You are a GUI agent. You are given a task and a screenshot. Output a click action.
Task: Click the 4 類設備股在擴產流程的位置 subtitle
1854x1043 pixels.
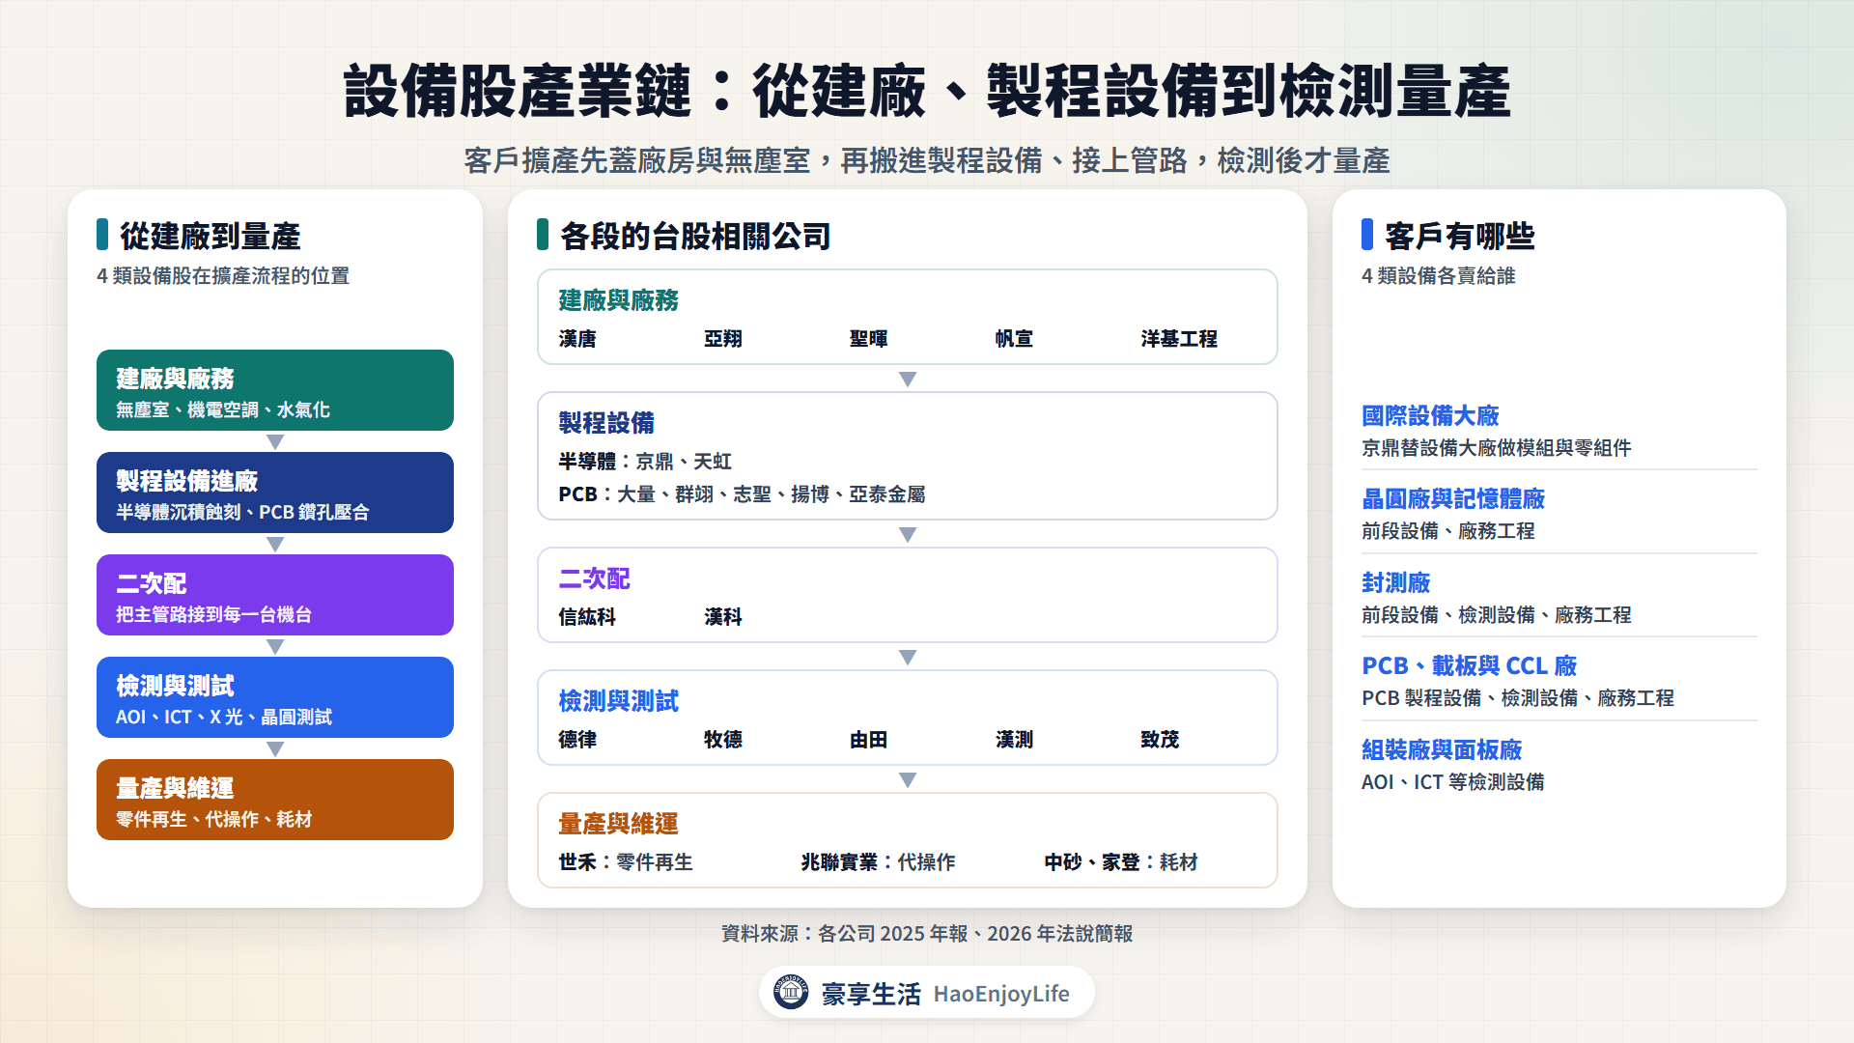(223, 276)
